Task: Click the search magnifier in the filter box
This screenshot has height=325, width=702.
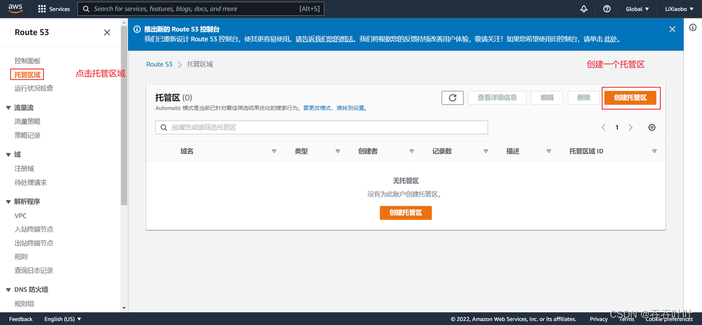Action: [164, 127]
